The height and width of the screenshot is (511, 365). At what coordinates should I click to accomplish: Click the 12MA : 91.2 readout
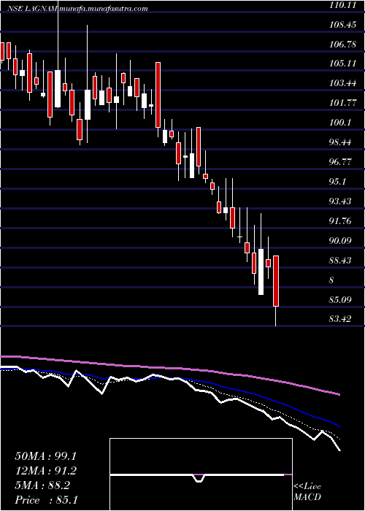47,471
